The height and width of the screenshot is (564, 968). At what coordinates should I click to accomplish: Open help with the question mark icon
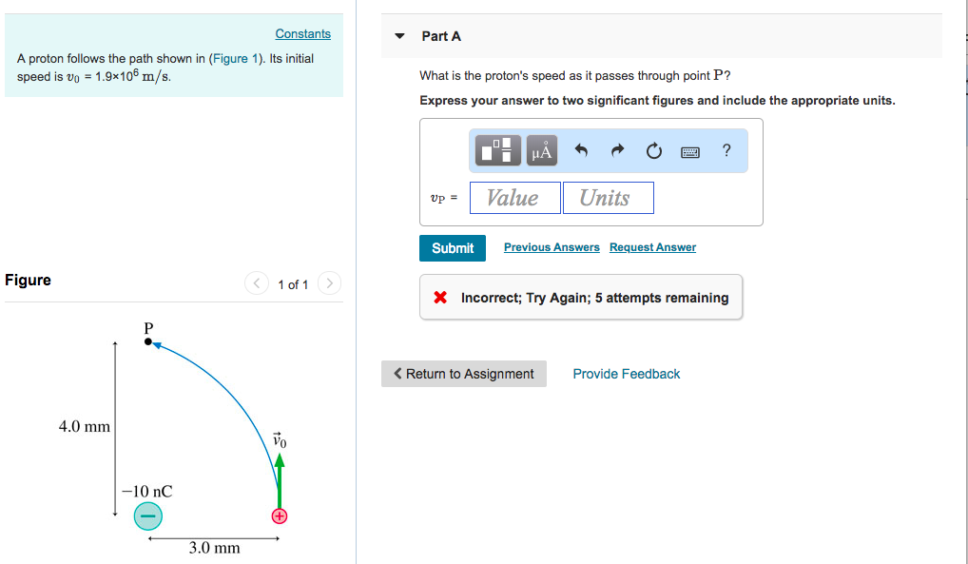[x=726, y=150]
